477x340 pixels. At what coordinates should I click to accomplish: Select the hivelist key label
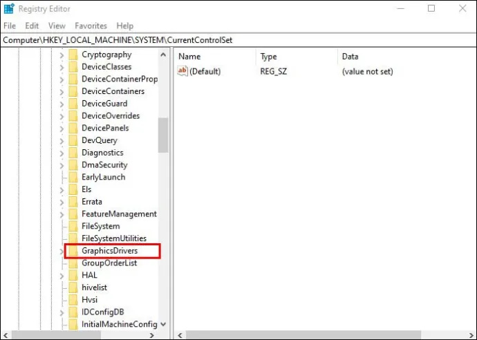coord(94,287)
